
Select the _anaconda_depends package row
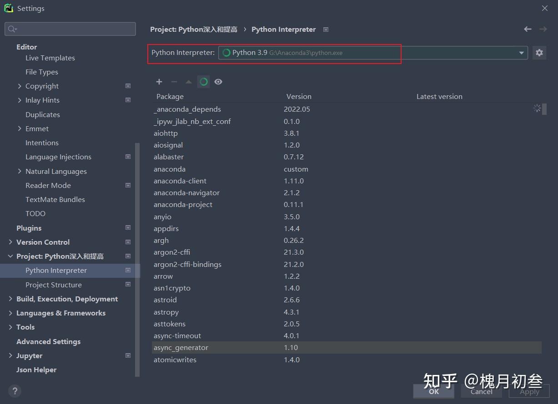tap(347, 109)
